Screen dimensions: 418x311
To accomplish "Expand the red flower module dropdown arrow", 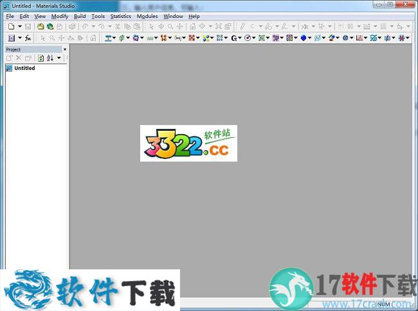I will point(407,38).
